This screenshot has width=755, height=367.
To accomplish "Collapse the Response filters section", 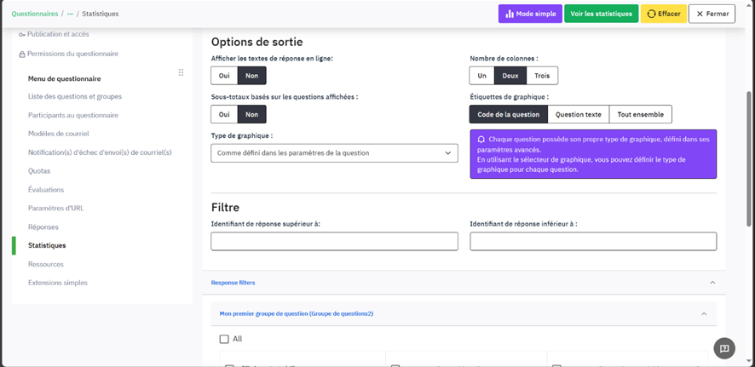I will [712, 283].
